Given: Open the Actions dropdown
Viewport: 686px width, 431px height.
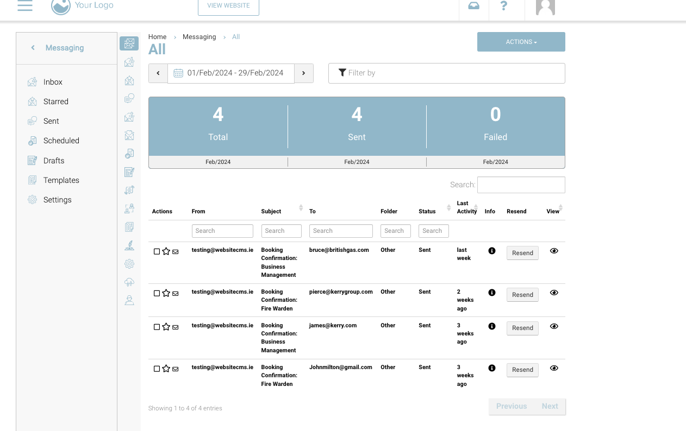Looking at the screenshot, I should (521, 42).
